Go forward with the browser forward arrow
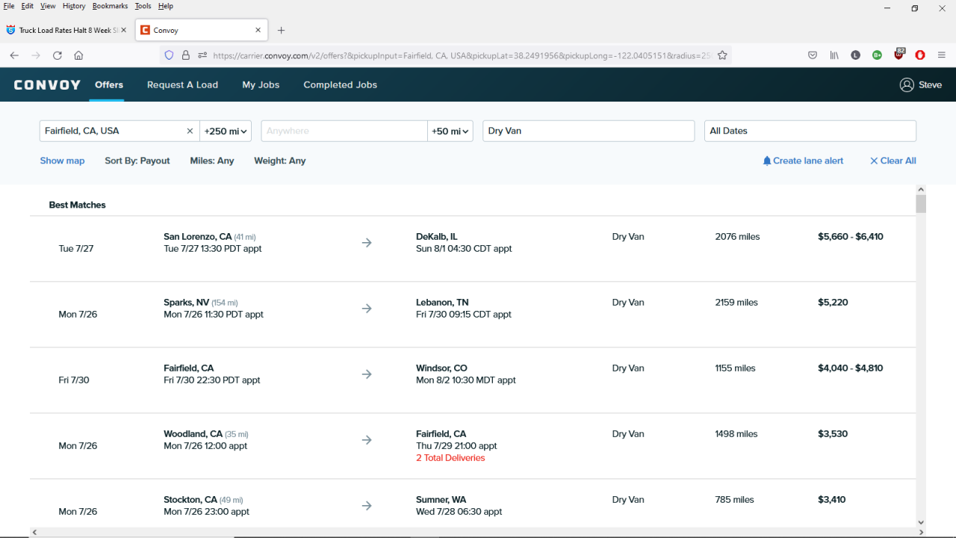The image size is (956, 538). point(35,55)
